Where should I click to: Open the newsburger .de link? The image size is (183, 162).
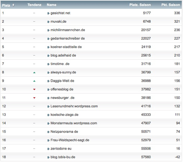[x=63, y=98]
